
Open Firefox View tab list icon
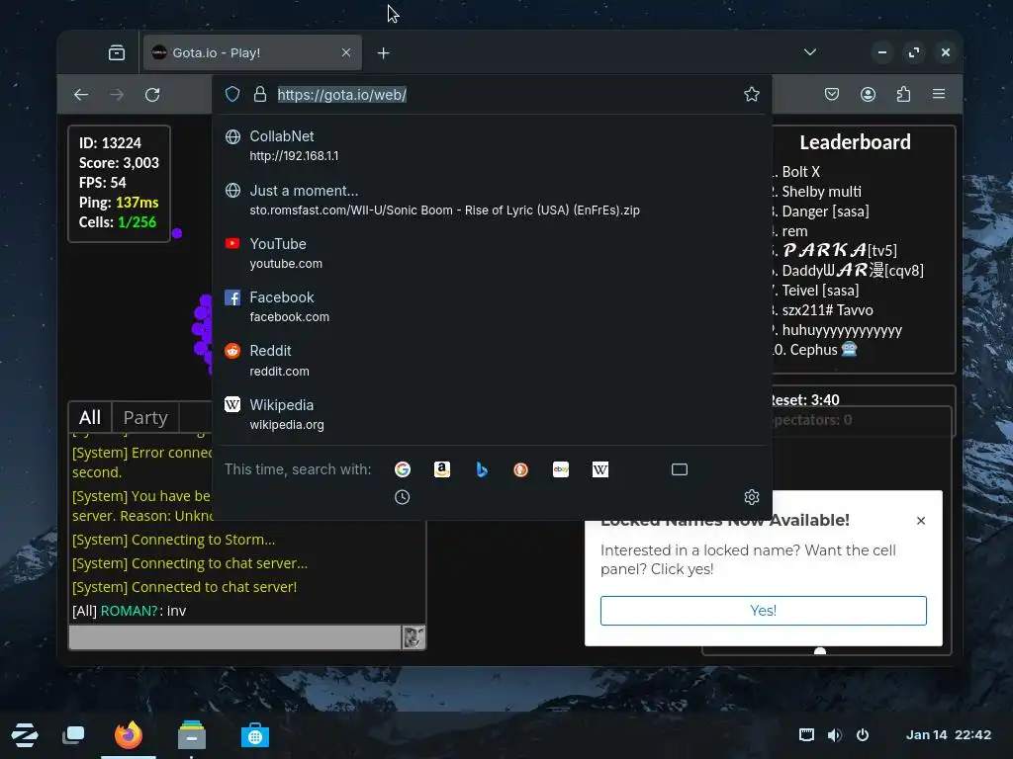117,53
